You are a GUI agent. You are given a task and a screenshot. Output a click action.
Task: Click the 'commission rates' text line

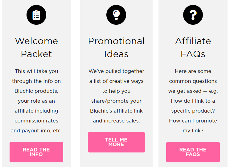[x=36, y=121]
